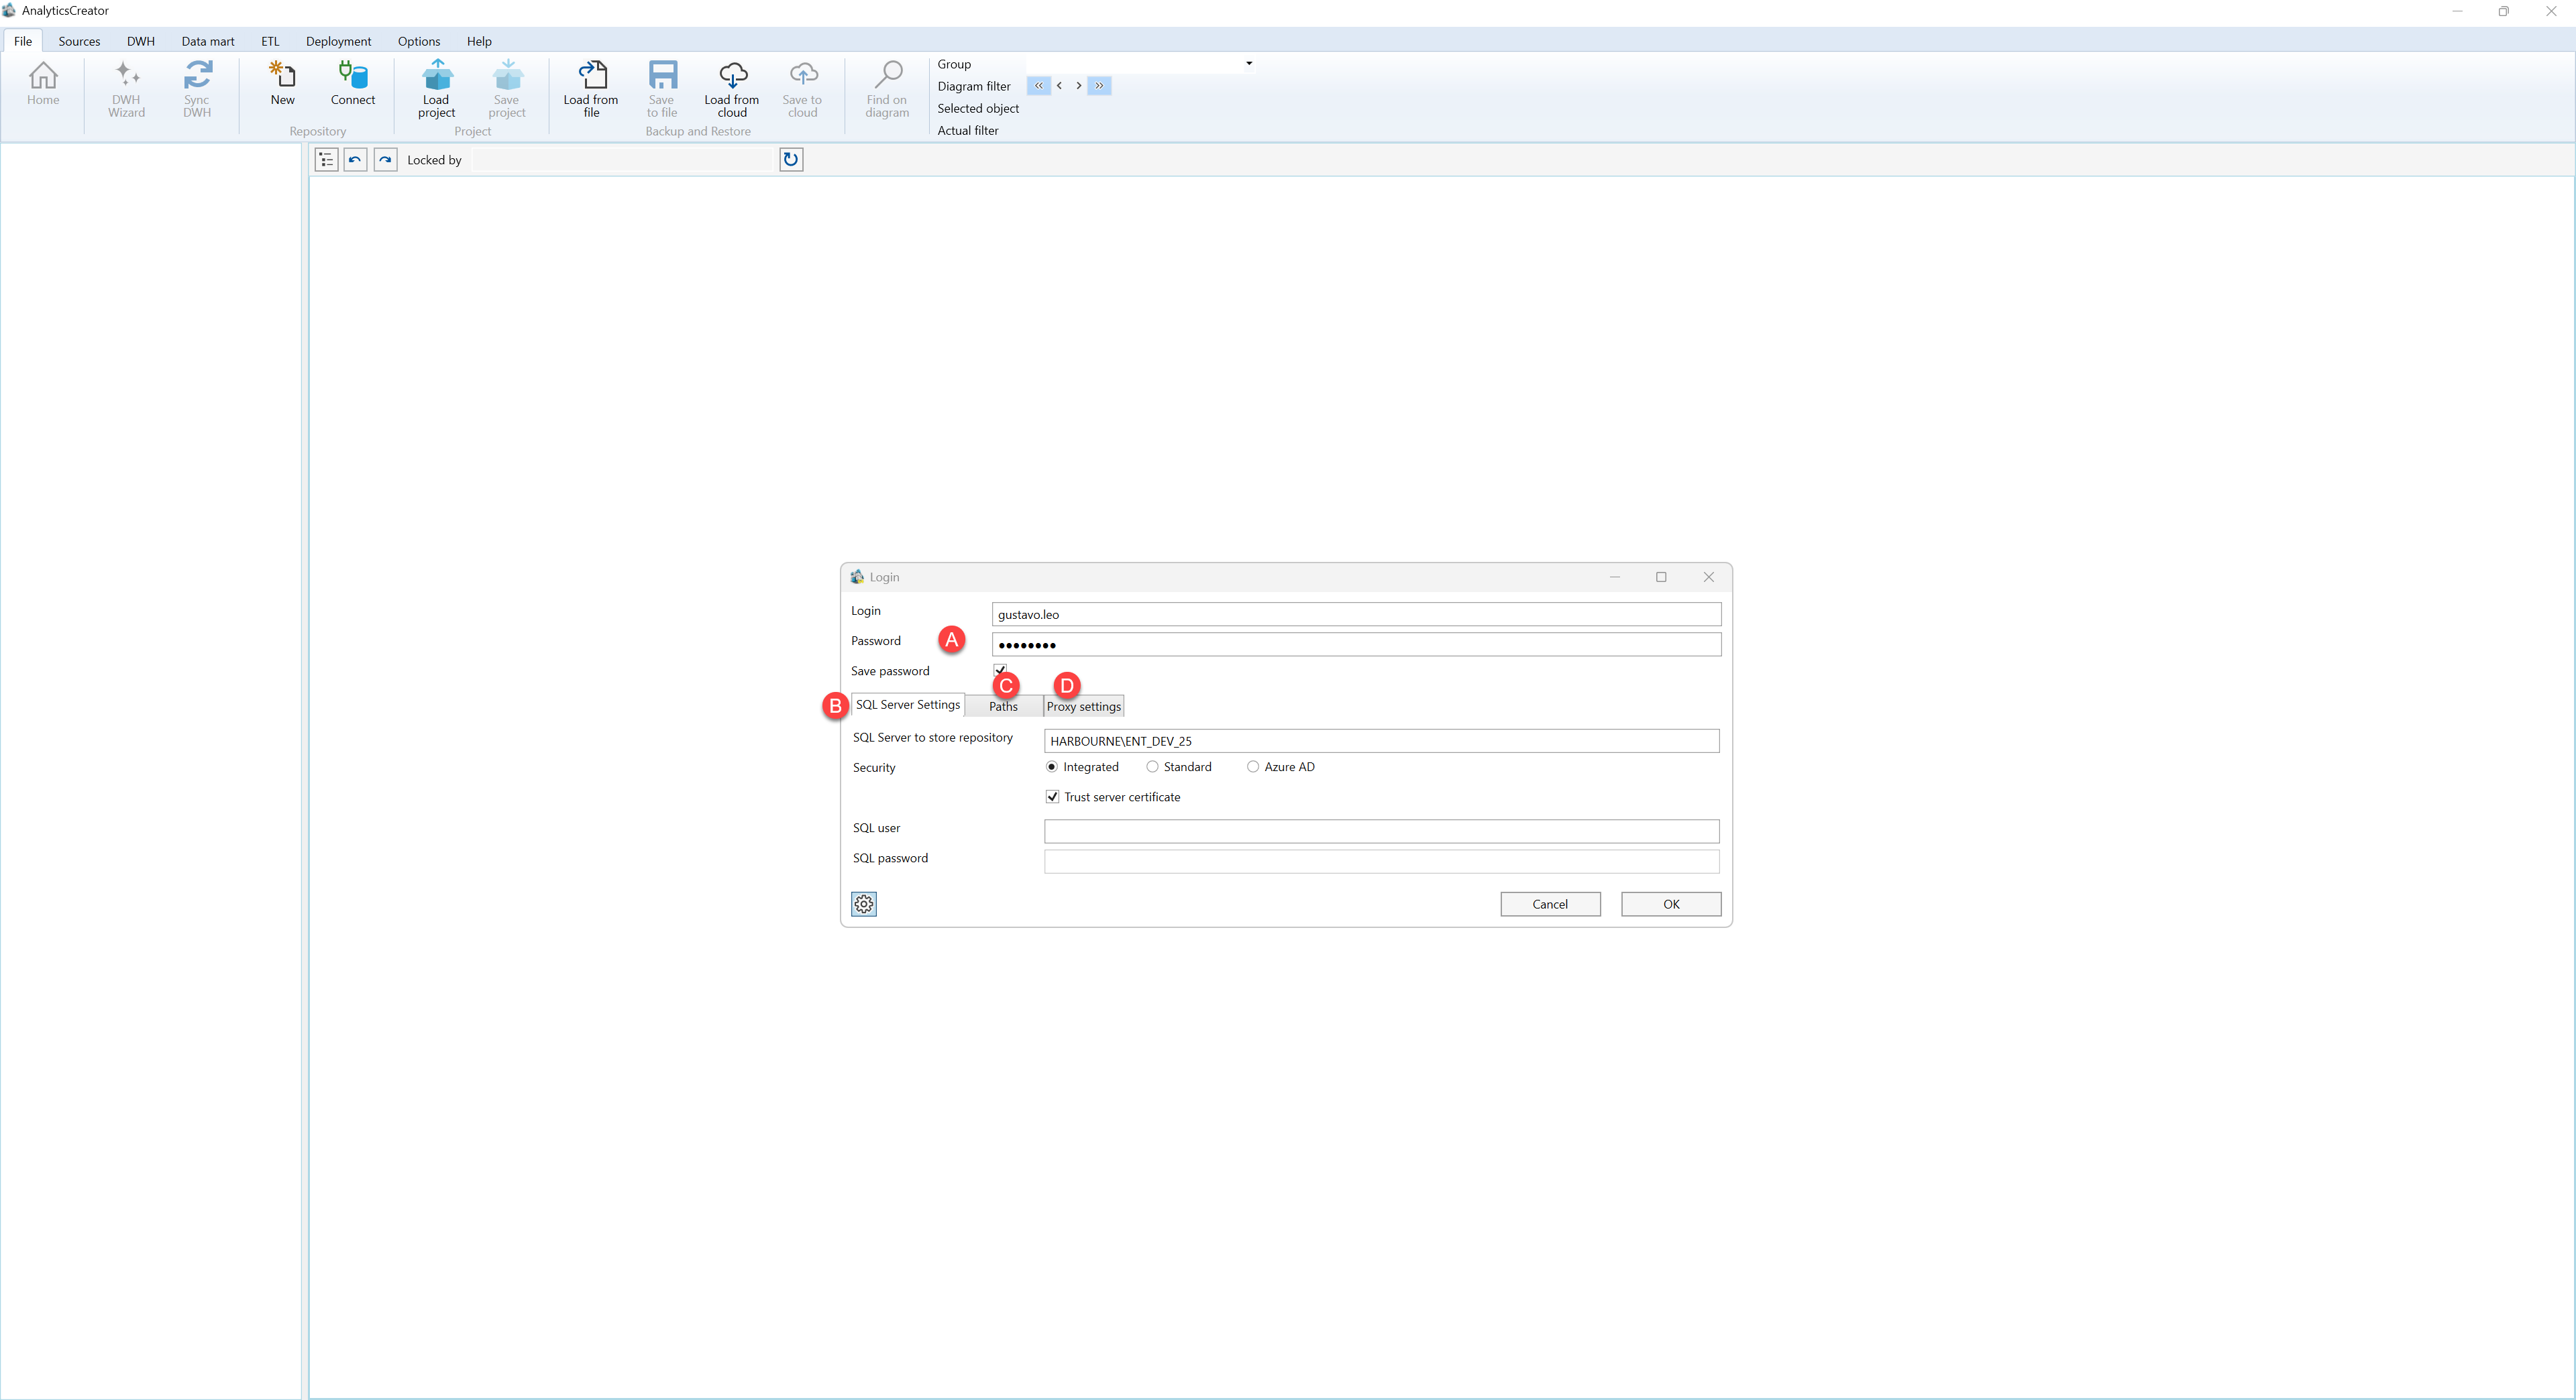This screenshot has height=1400, width=2576.
Task: Click the undo arrow button
Action: [x=355, y=160]
